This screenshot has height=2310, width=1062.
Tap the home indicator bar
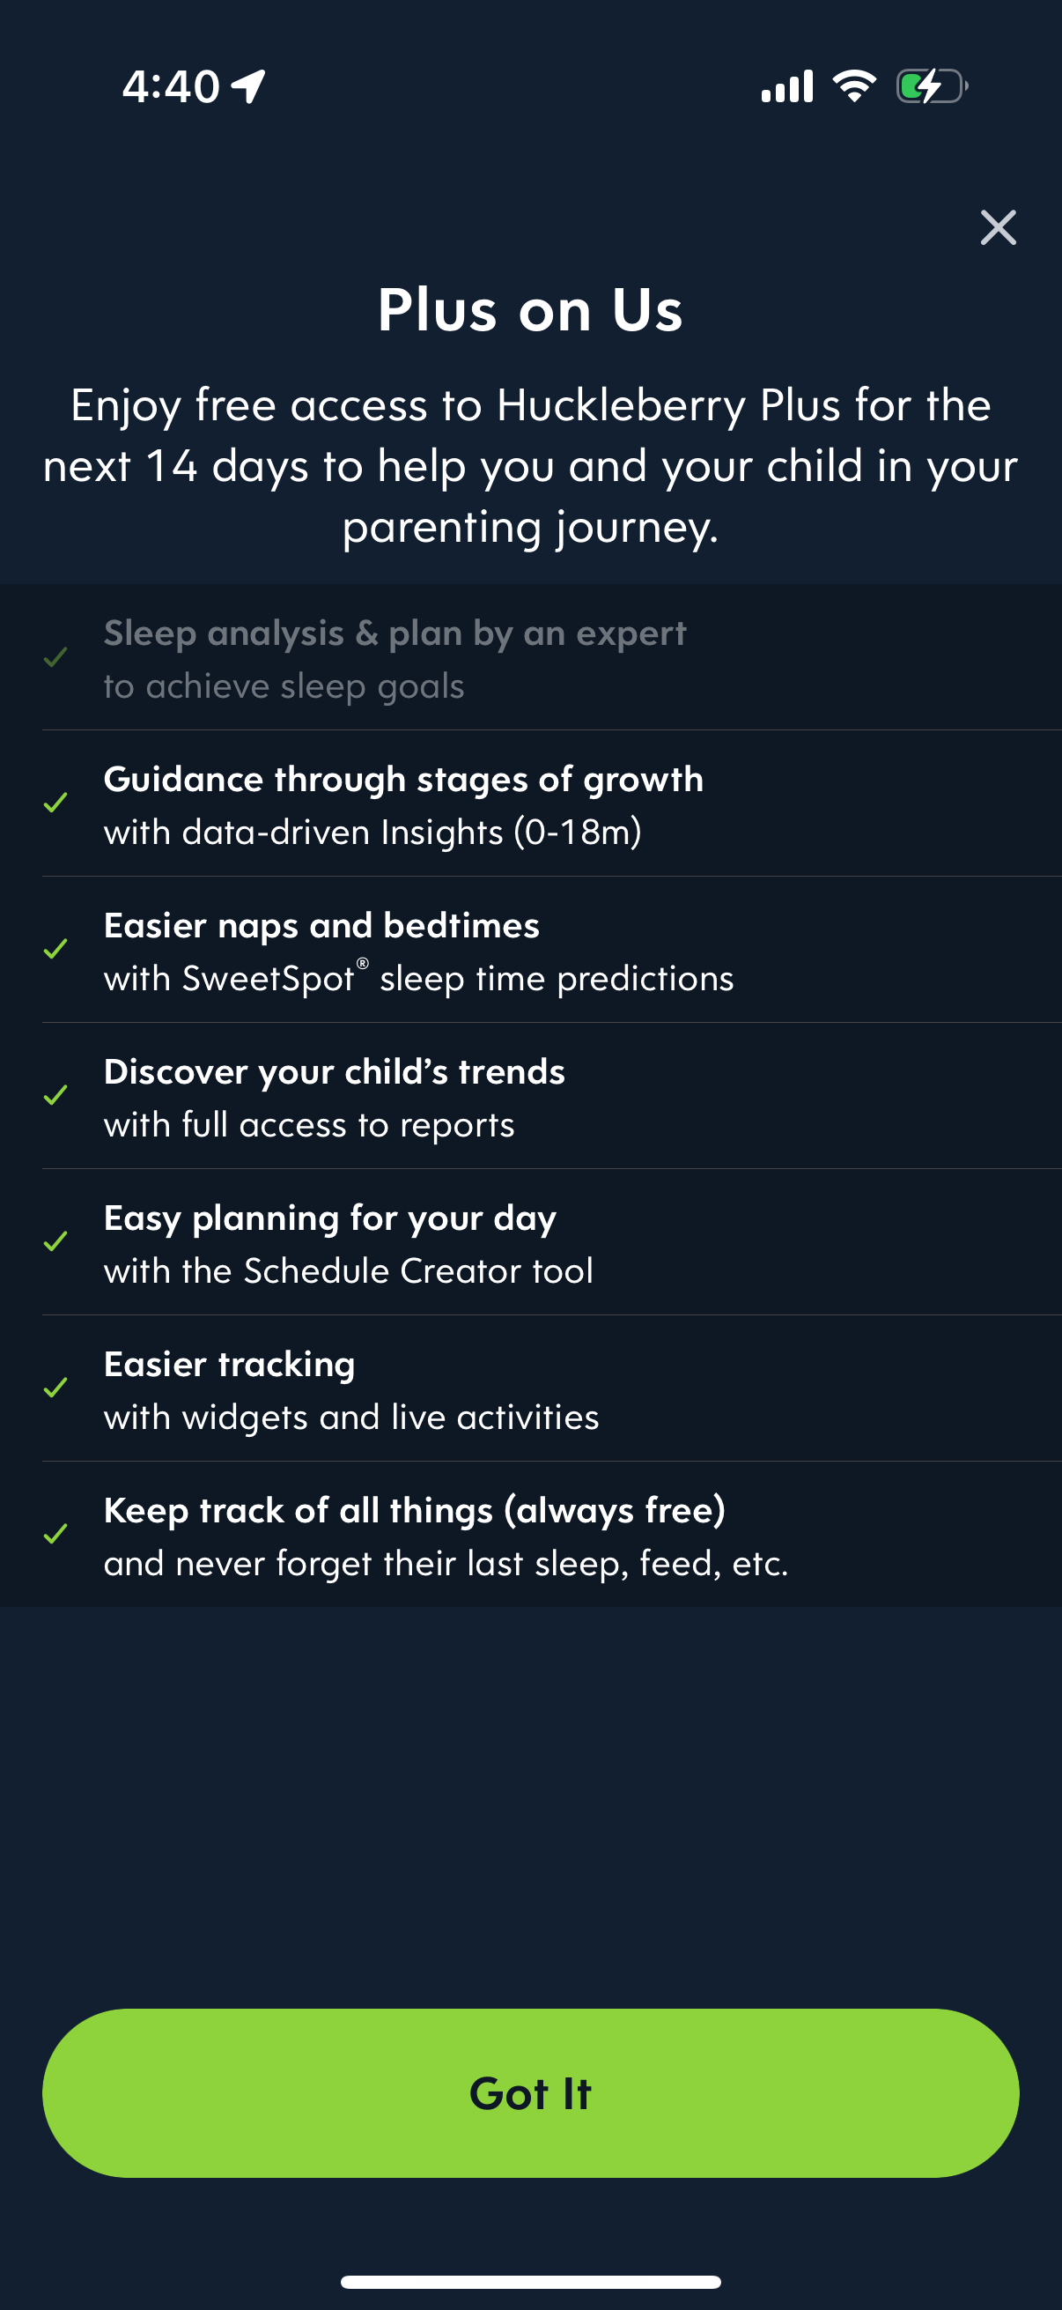coord(530,2281)
